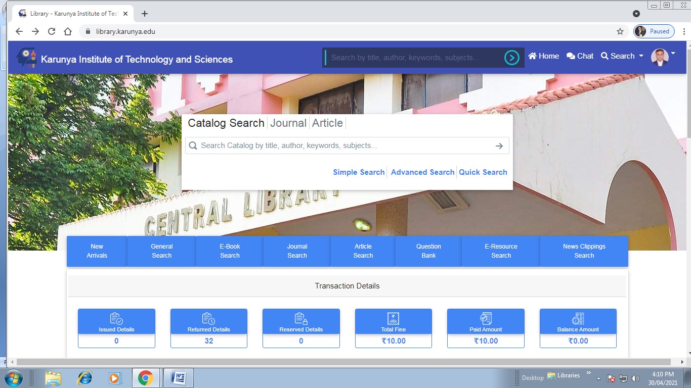Open E-Resource Search menu button
Image resolution: width=691 pixels, height=388 pixels.
[x=501, y=251]
